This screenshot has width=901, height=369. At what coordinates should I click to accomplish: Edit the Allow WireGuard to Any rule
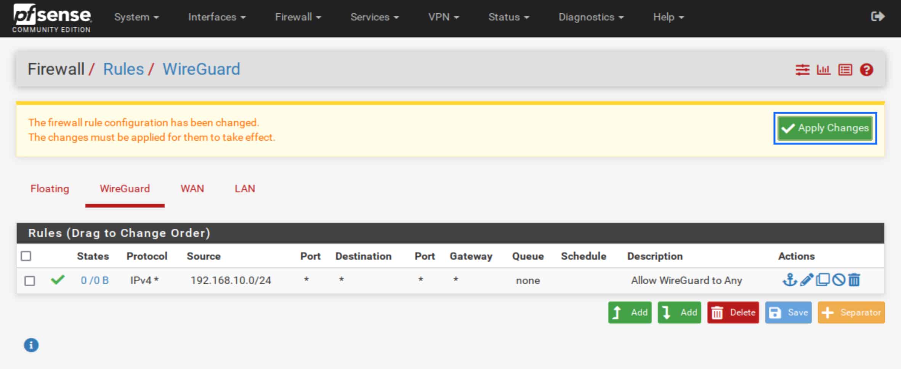(x=806, y=280)
